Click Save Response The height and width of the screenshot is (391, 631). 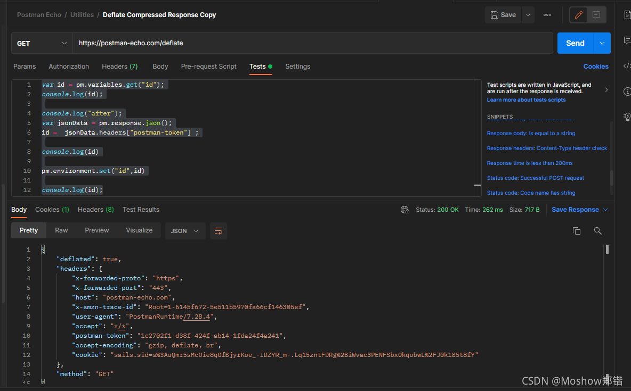click(575, 210)
